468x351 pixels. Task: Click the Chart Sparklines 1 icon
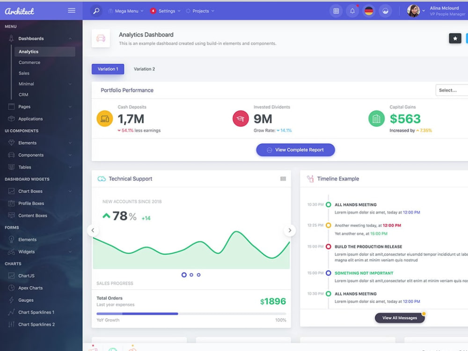[x=11, y=312]
